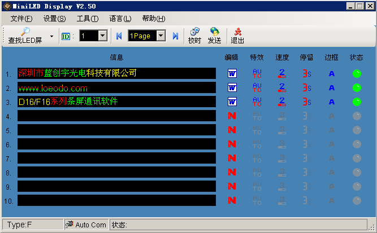Toggle the gray status light for row 4
This screenshot has width=377, height=233.
(357, 116)
